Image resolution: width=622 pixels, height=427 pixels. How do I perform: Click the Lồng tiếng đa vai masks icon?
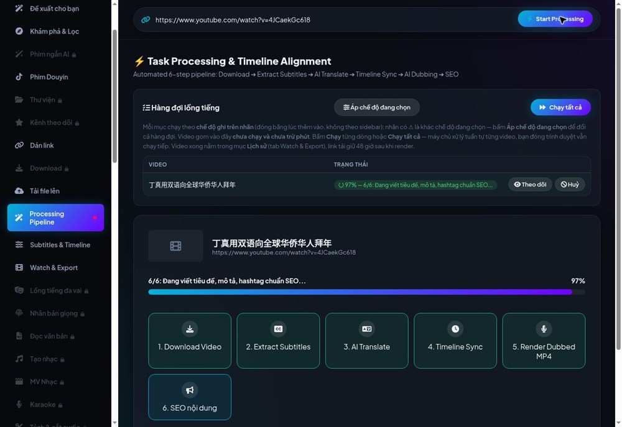pos(19,290)
